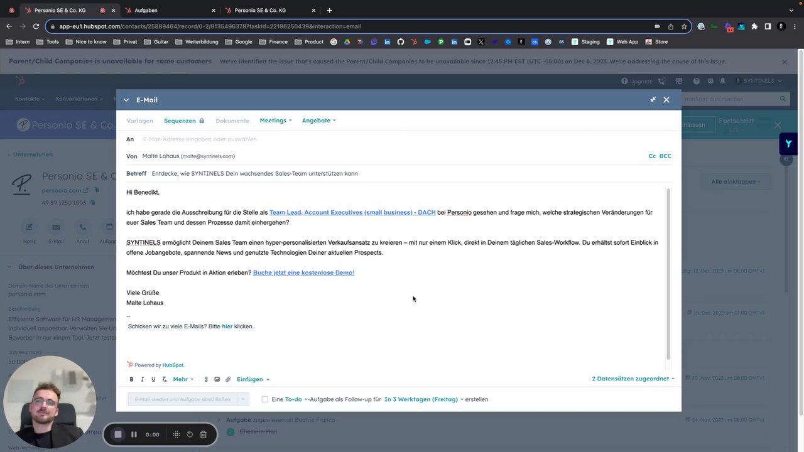The image size is (804, 452).
Task: Pause the screen recording
Action: [x=134, y=434]
